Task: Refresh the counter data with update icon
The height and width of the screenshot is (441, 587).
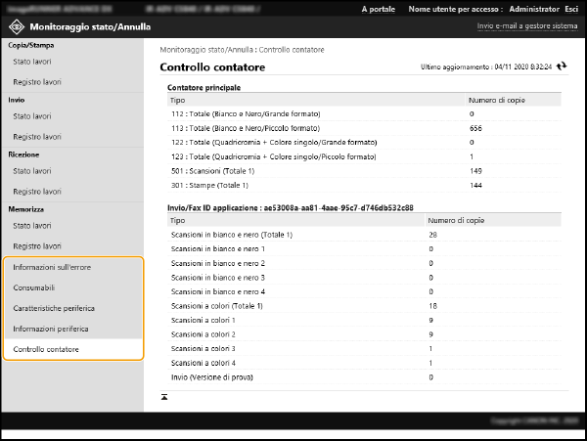Action: (561, 67)
